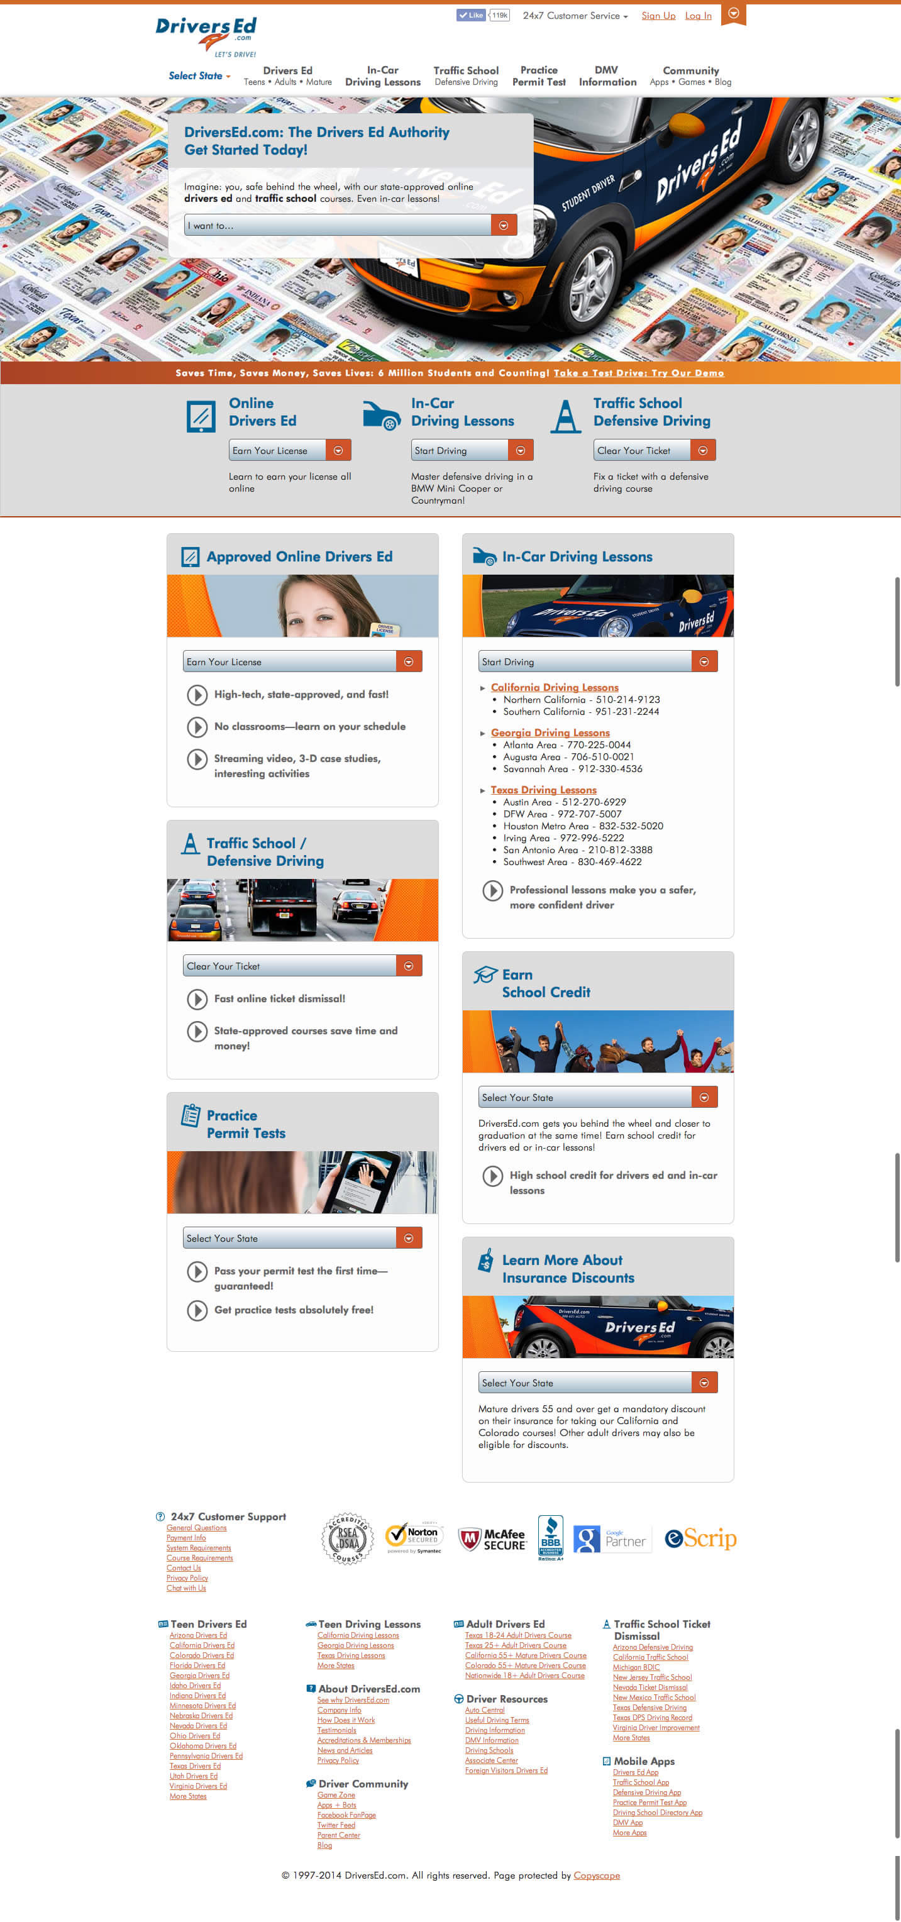
Task: Click the More Apps link under Mobile Apps
Action: pyautogui.click(x=629, y=1833)
